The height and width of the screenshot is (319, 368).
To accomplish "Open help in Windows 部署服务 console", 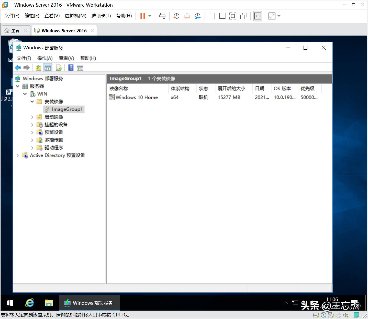I will pos(71,68).
